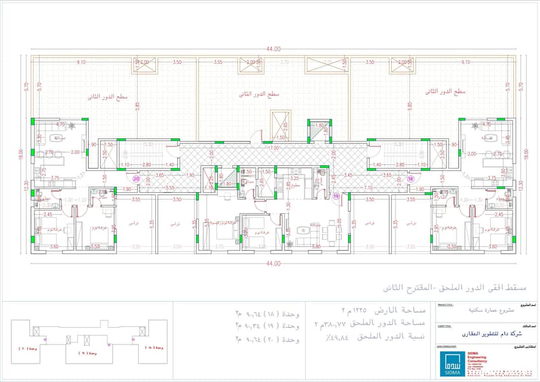The width and height of the screenshot is (540, 382).
Task: Select legend line 'وحدة (١٨) ٩٠٫٦٤'
Action: click(267, 314)
